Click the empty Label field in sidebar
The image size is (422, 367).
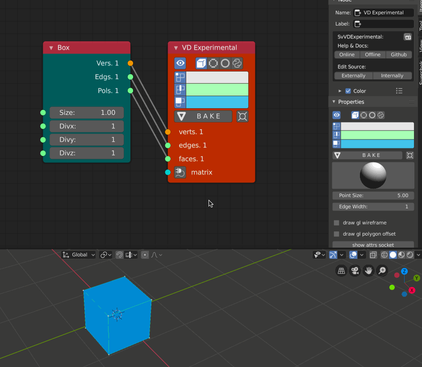pyautogui.click(x=384, y=24)
